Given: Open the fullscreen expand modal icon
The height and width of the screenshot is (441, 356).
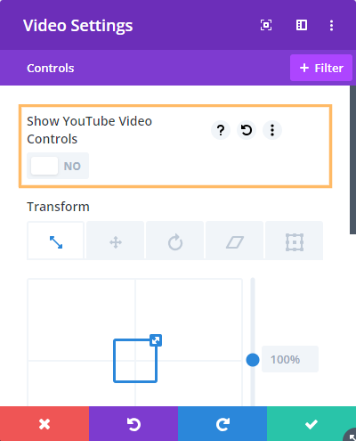Looking at the screenshot, I should tap(266, 25).
